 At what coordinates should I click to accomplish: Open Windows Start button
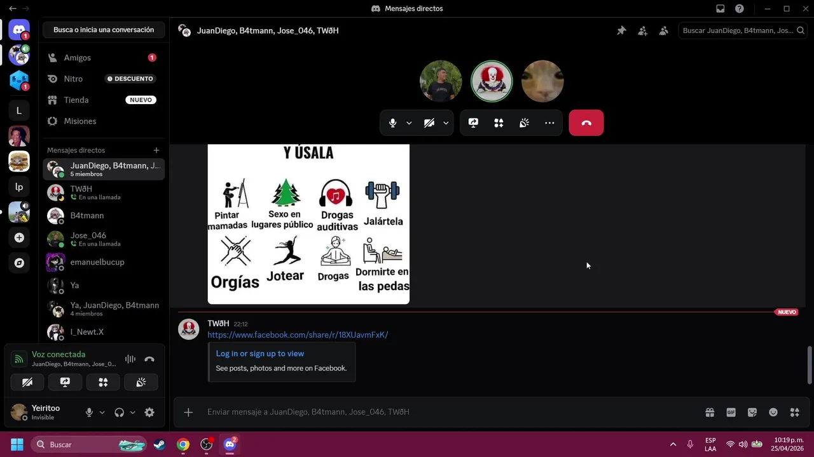click(x=17, y=444)
